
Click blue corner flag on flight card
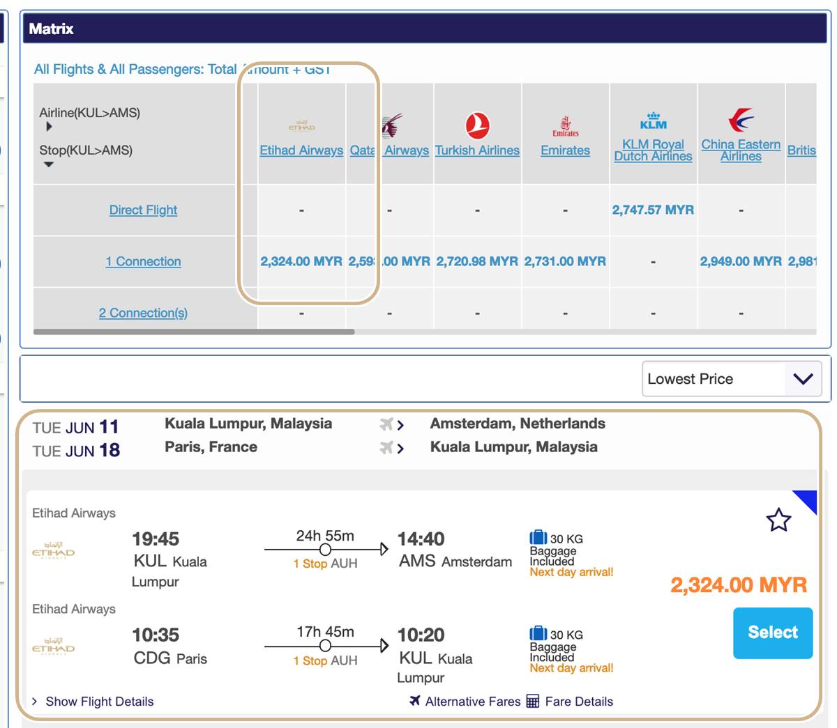[x=808, y=499]
